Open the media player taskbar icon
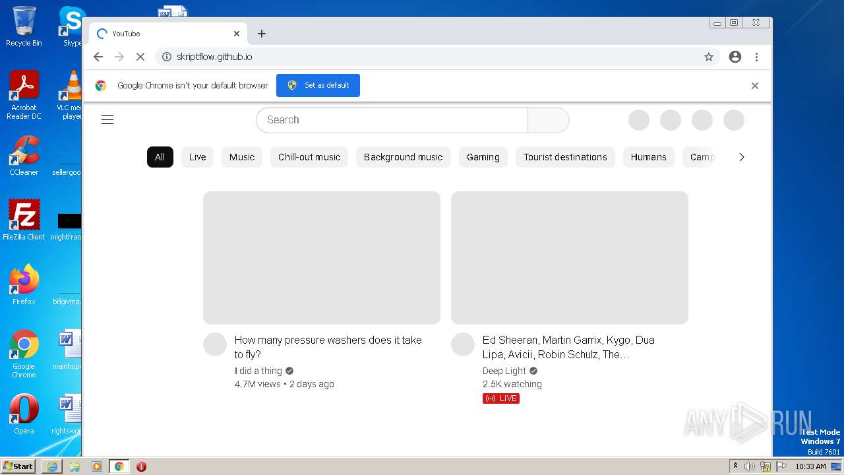 [x=97, y=466]
